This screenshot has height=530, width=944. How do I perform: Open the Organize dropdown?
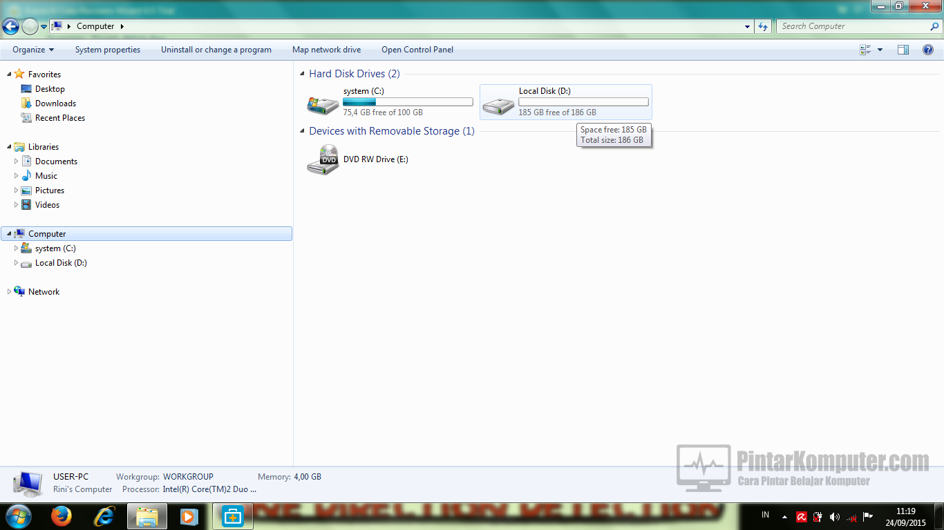point(32,49)
